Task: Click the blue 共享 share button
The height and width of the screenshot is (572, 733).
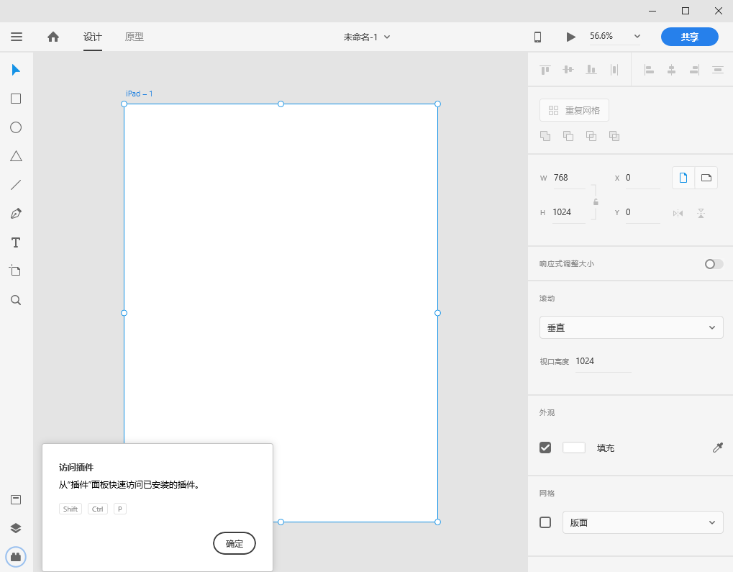Action: point(690,37)
